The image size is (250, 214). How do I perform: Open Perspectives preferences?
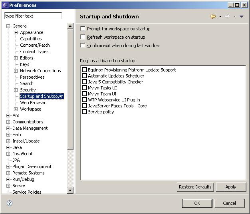click(32, 77)
